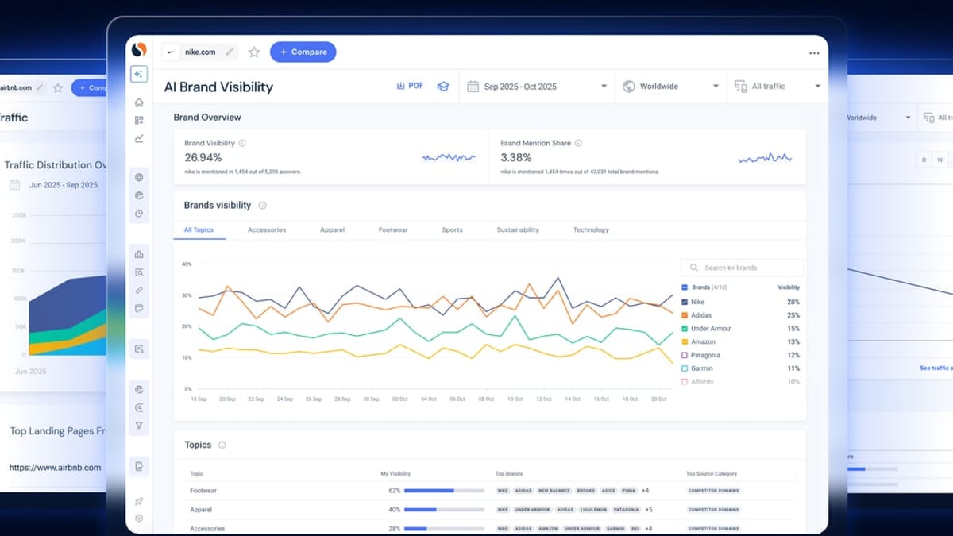This screenshot has width=953, height=536.
Task: Go to Home via the sidebar house icon
Action: (139, 102)
